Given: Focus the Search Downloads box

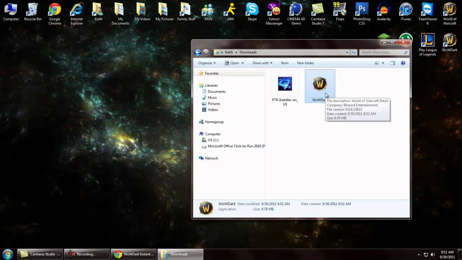Looking at the screenshot, I should pyautogui.click(x=384, y=52).
